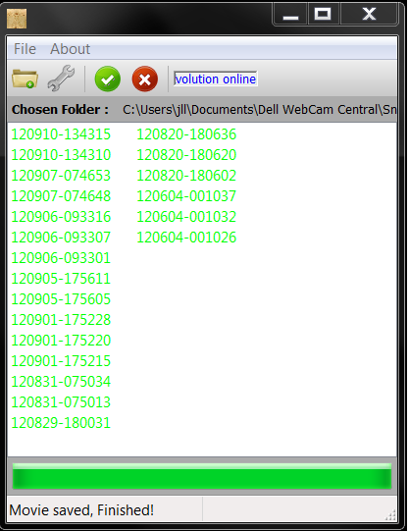Open the About menu
409x531 pixels.
click(70, 49)
